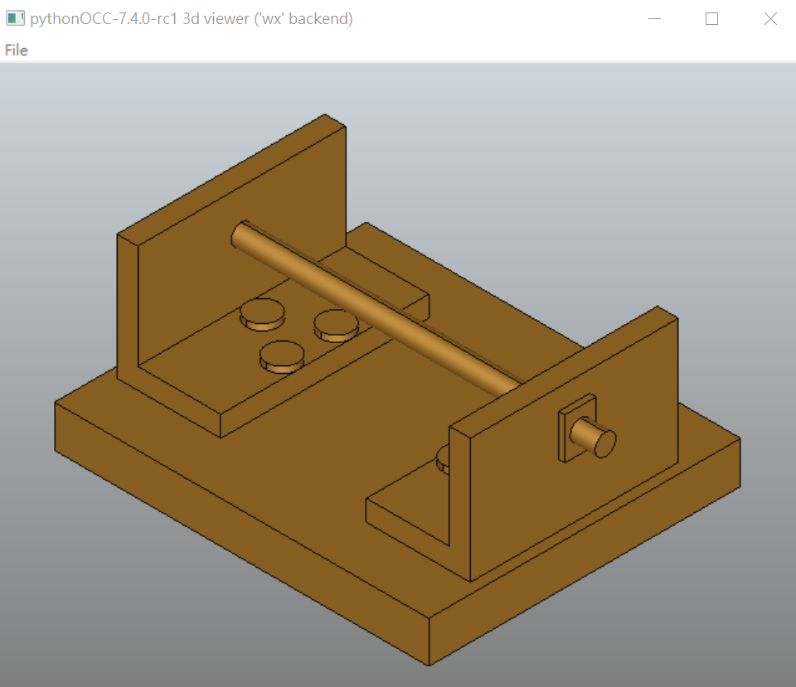This screenshot has height=687, width=796.
Task: Select the frontmost round bolt head on the left bracket
Action: point(282,357)
